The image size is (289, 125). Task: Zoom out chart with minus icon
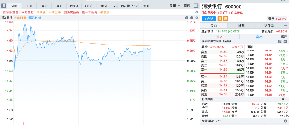pos(191,18)
